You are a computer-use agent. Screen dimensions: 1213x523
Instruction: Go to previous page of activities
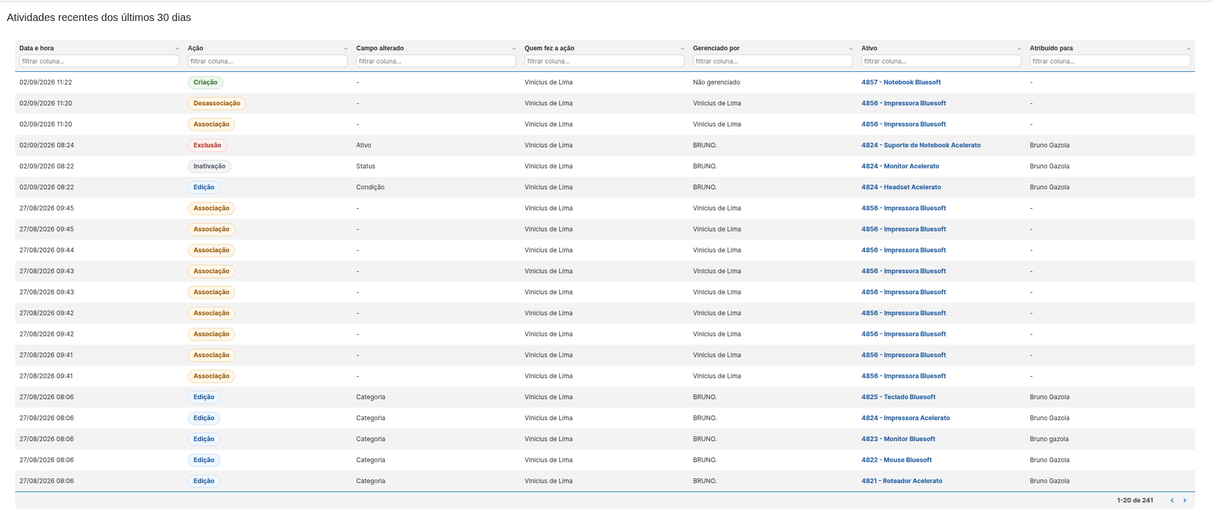pos(1172,500)
